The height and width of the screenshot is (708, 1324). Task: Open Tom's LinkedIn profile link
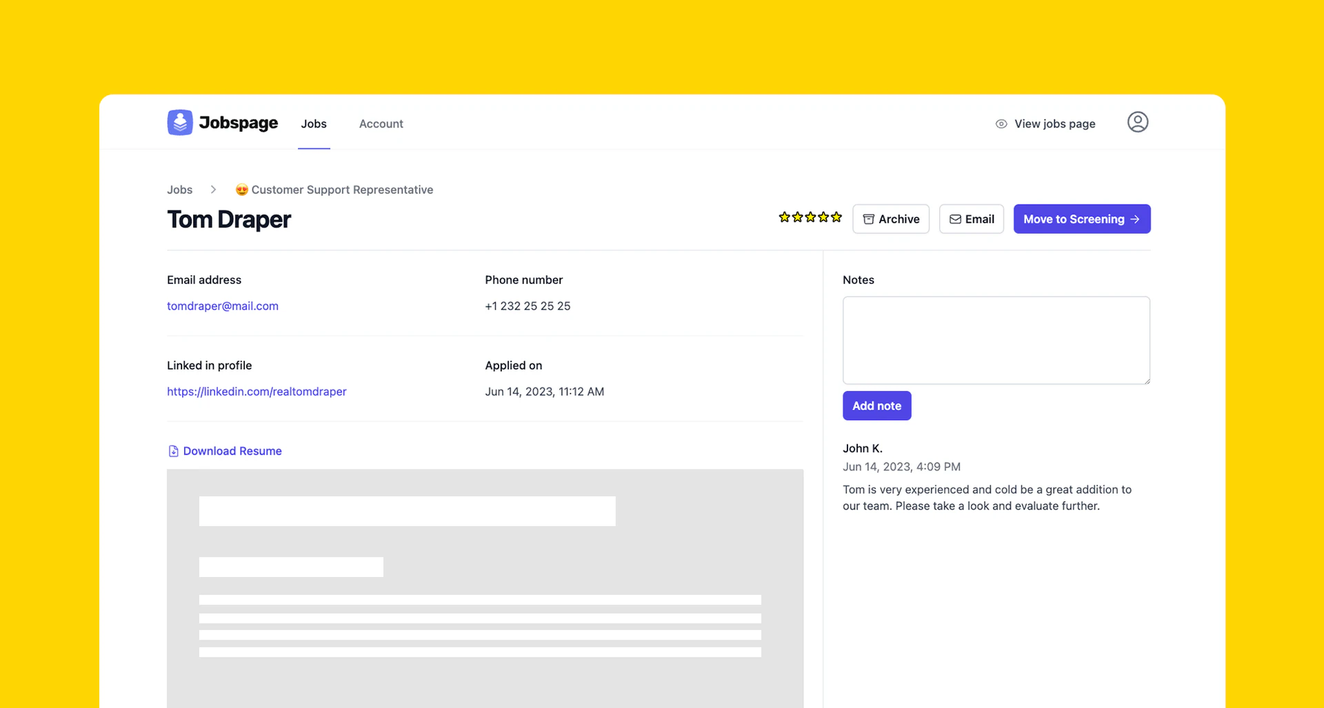257,391
